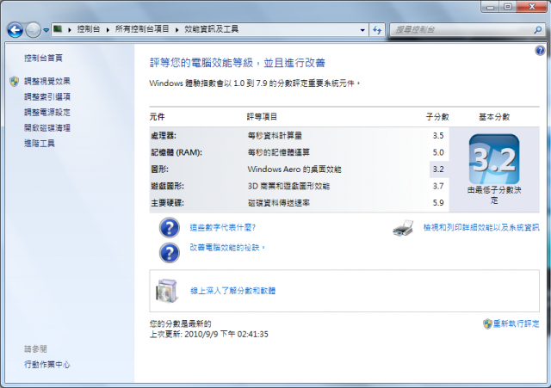Click the question icon beside 這些數字代表什麼
The height and width of the screenshot is (388, 551).
pyautogui.click(x=170, y=227)
